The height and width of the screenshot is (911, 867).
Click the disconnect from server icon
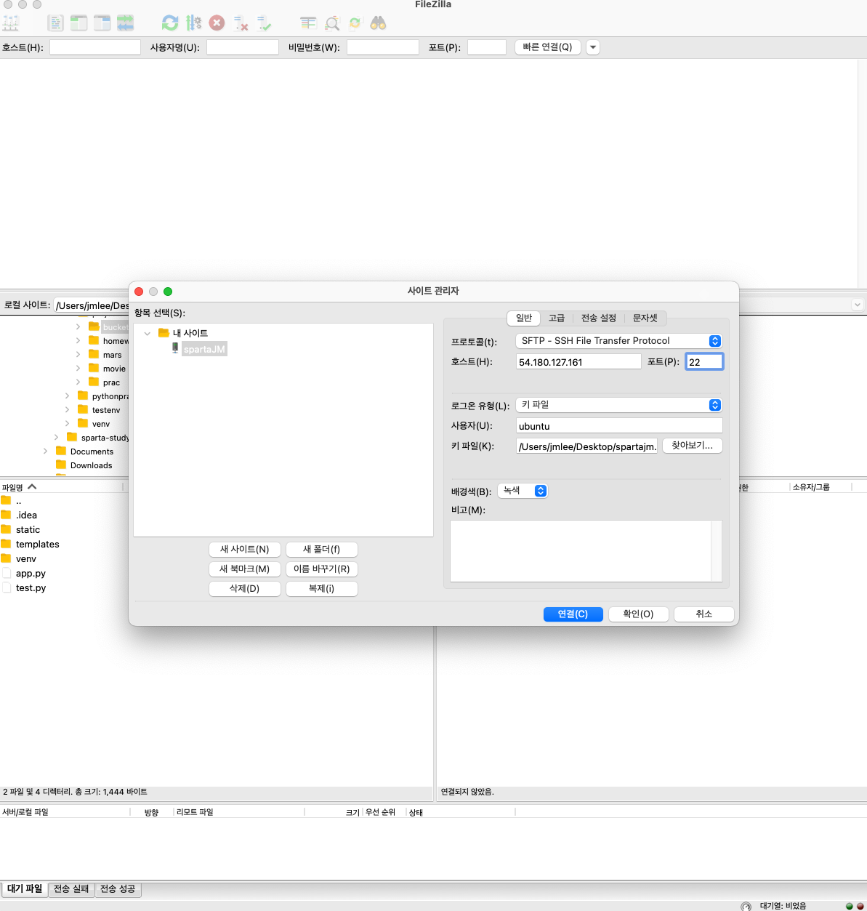click(x=241, y=23)
